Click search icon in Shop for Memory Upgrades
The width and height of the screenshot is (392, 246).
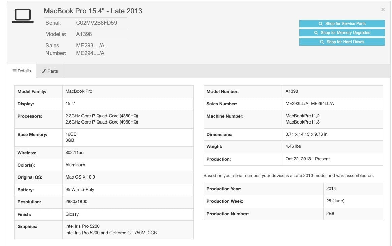(316, 33)
